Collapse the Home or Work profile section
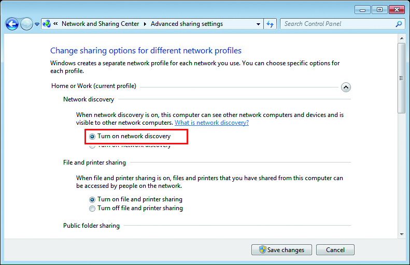The width and height of the screenshot is (410, 265). pos(346,87)
